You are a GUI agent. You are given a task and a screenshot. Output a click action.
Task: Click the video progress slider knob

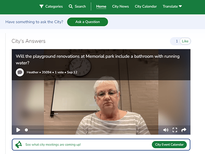(x=26, y=130)
